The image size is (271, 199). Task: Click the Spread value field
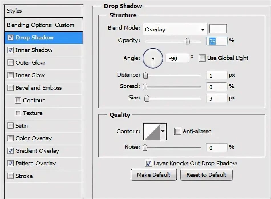217,87
